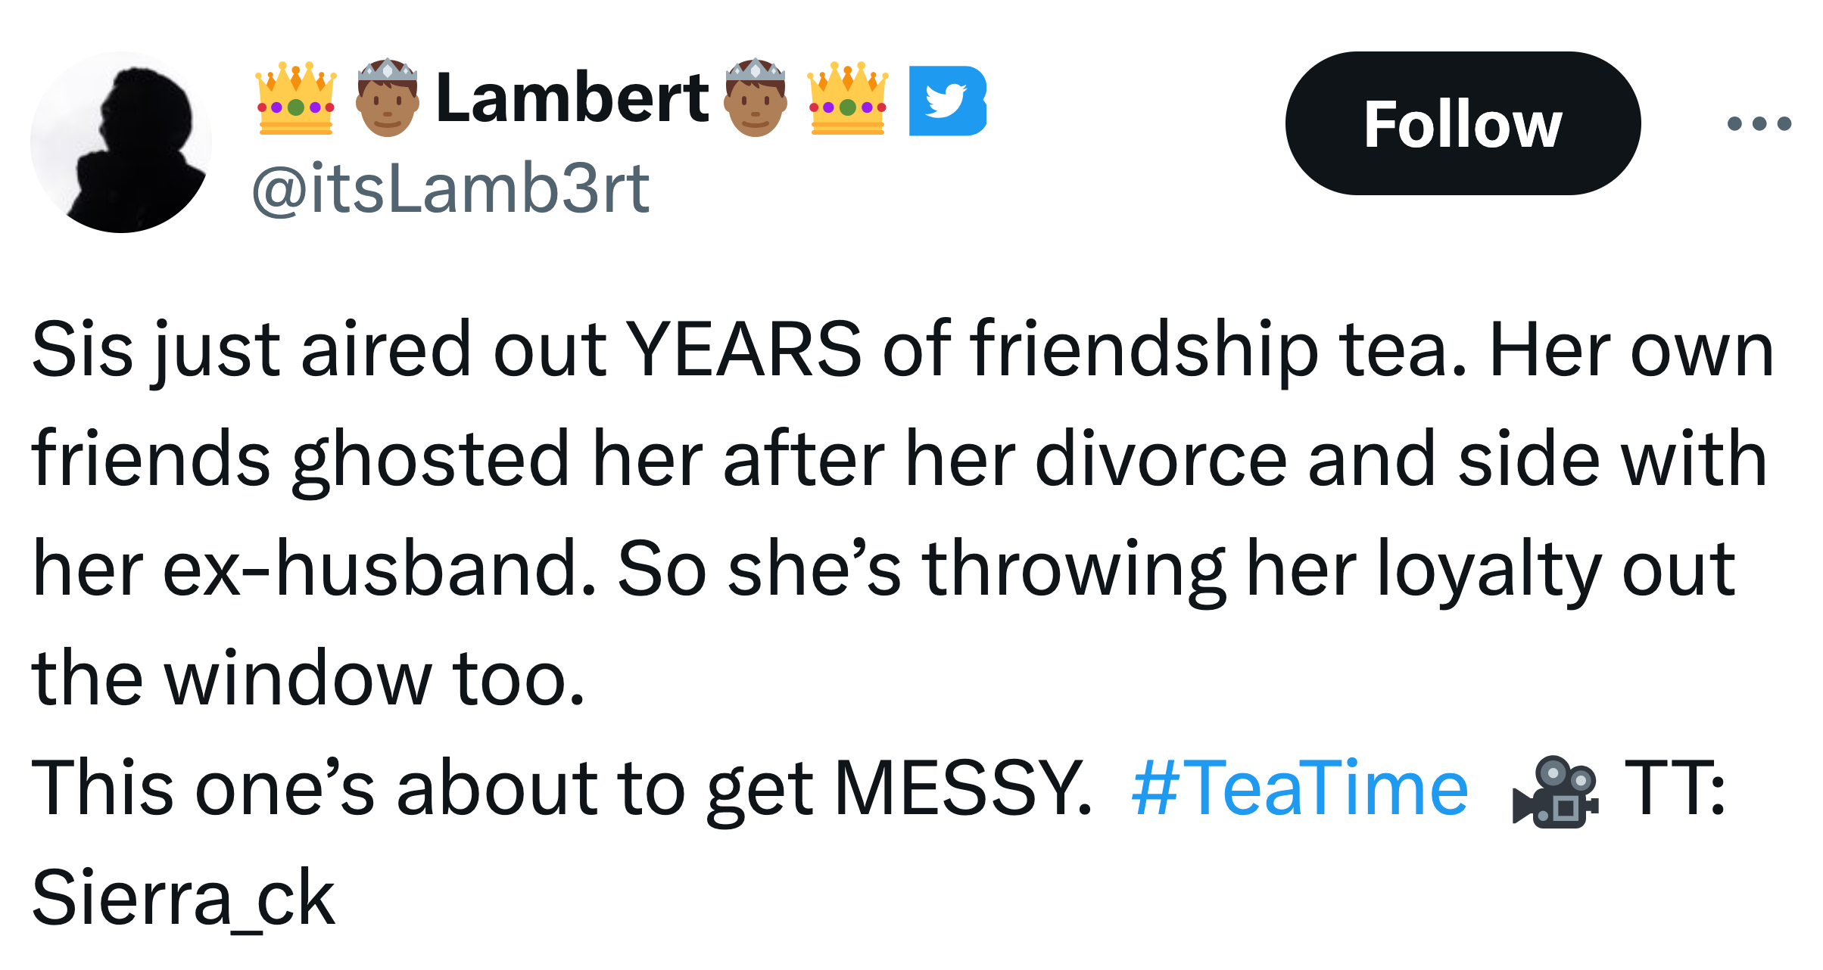Click the capitalized word MESSY
The width and height of the screenshot is (1823, 970).
coord(961,789)
